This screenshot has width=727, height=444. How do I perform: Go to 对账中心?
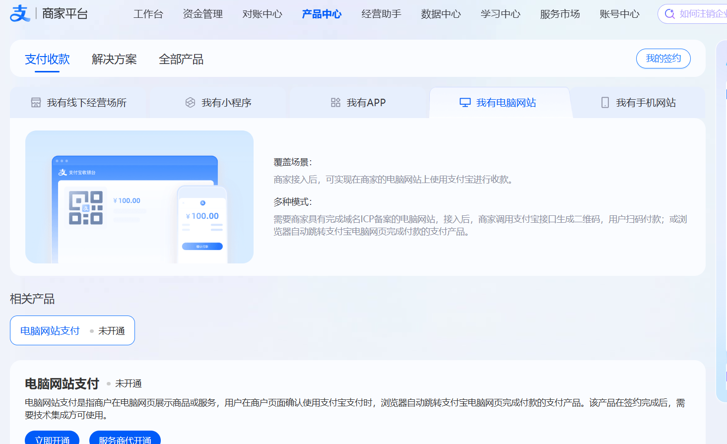(x=262, y=14)
